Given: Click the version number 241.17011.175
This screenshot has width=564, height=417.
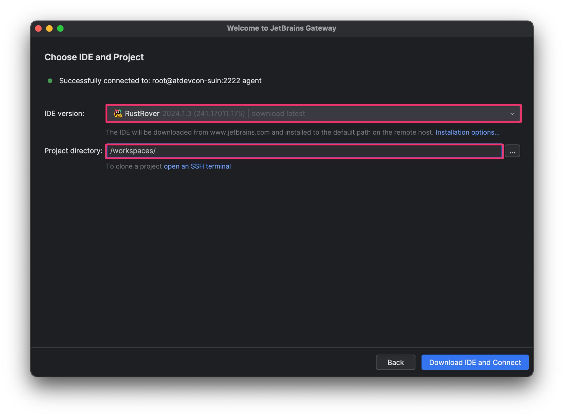Looking at the screenshot, I should pos(219,113).
